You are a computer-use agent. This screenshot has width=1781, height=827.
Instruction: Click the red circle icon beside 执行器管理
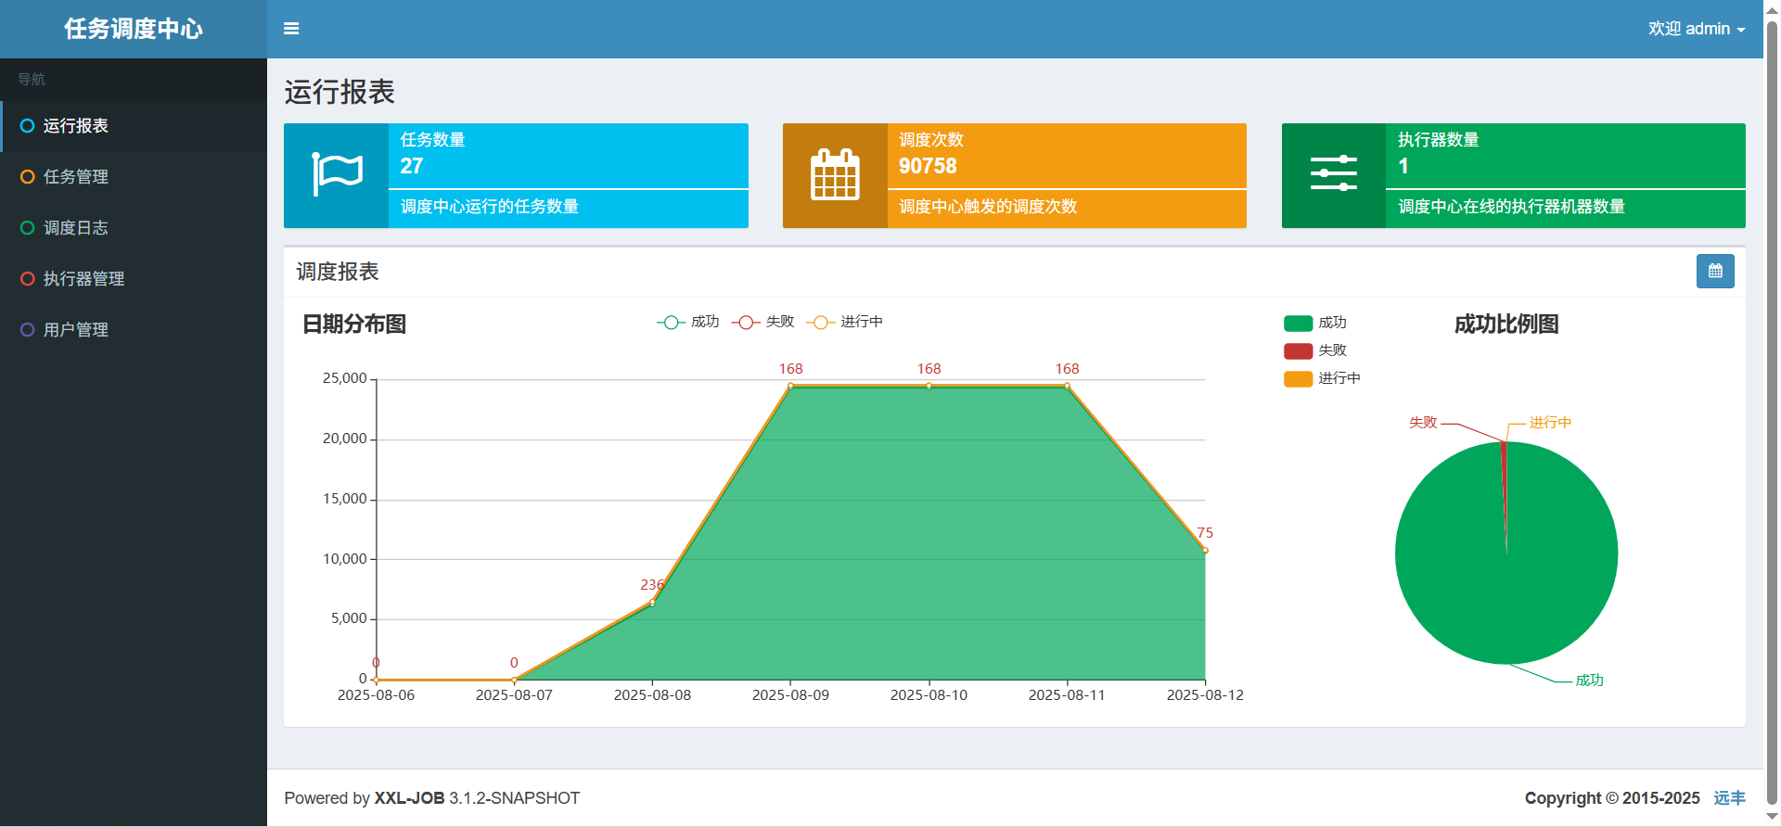pyautogui.click(x=28, y=279)
